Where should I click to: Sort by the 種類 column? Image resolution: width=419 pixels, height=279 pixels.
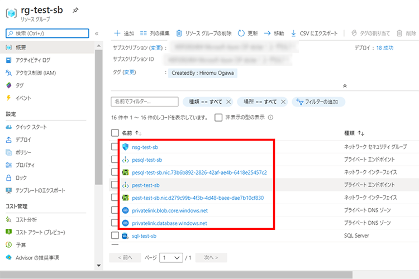click(x=354, y=133)
